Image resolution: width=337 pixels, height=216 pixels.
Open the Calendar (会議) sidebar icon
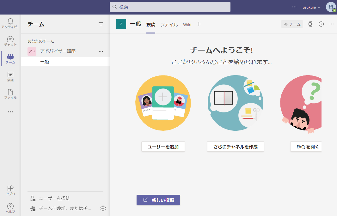click(10, 76)
